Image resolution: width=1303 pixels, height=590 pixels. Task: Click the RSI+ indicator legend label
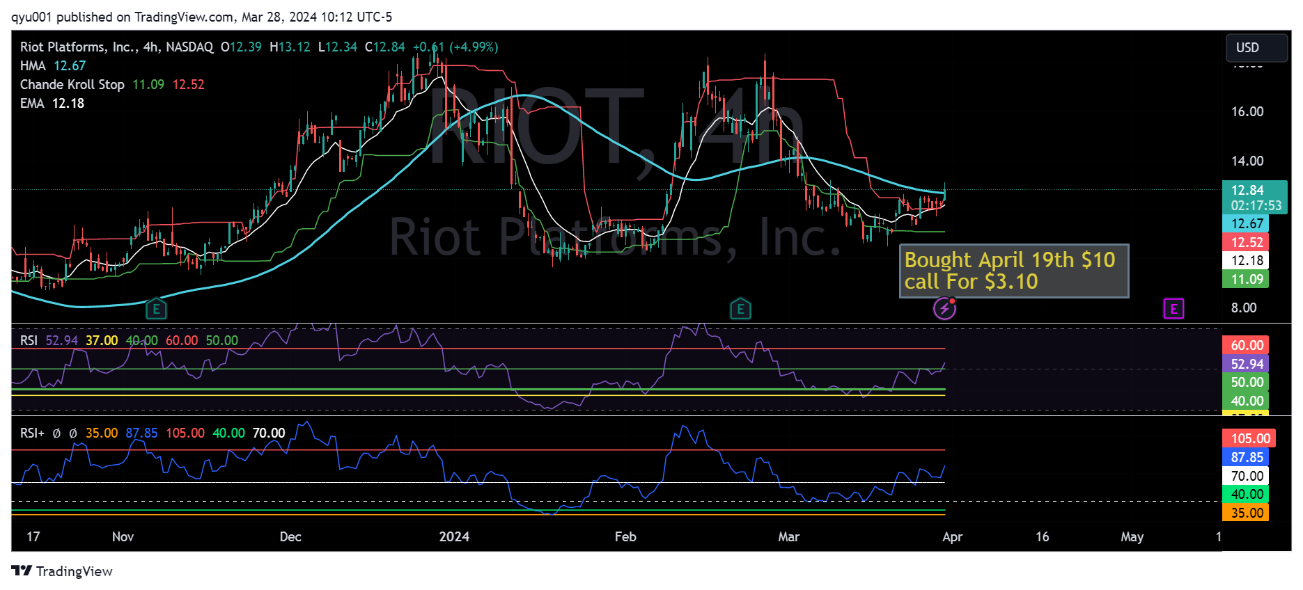pos(32,433)
